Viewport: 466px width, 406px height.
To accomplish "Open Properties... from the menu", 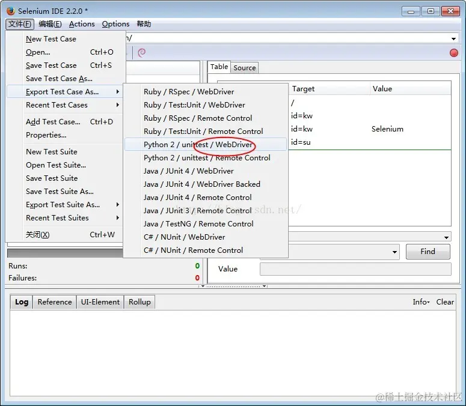I will [65, 135].
